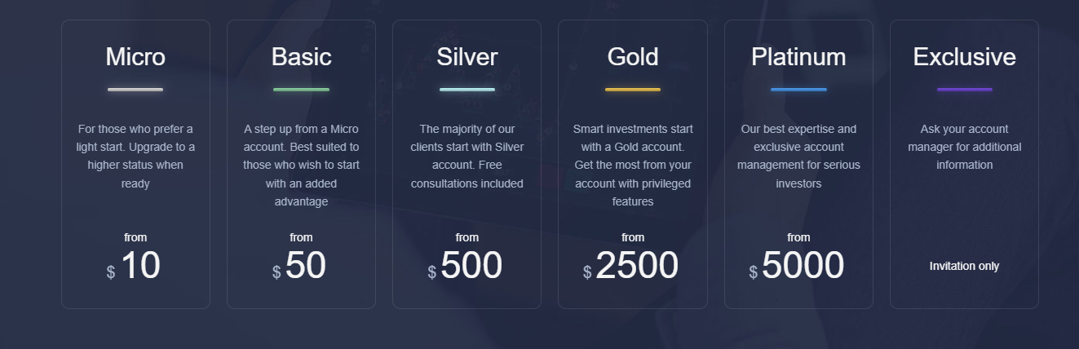The width and height of the screenshot is (1079, 349).
Task: Click the blue underline below Platinum
Action: (x=798, y=90)
